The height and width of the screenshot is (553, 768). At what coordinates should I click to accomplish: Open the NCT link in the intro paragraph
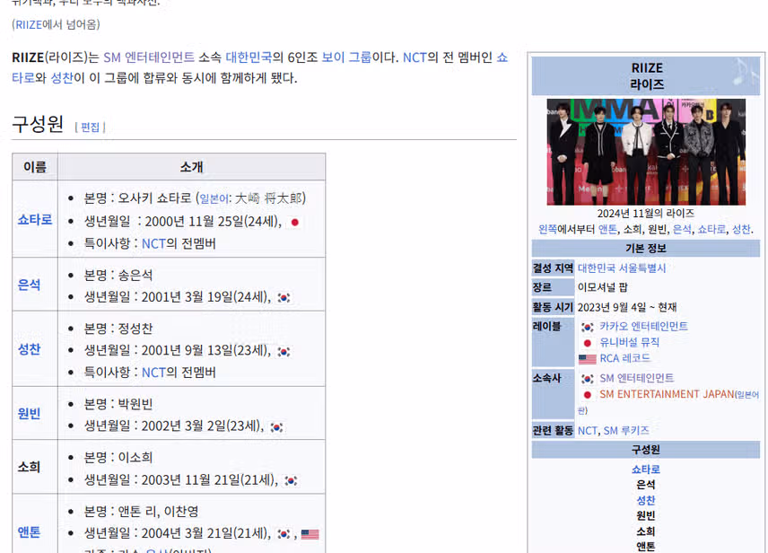pyautogui.click(x=415, y=57)
